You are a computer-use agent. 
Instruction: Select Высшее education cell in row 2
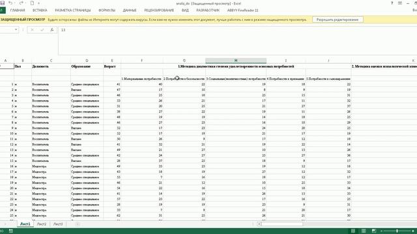pos(87,90)
